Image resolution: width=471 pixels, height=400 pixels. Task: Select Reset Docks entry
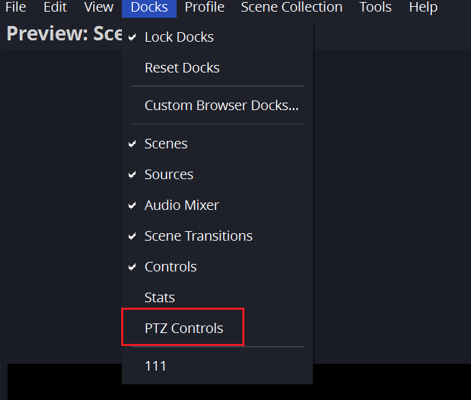pyautogui.click(x=182, y=68)
